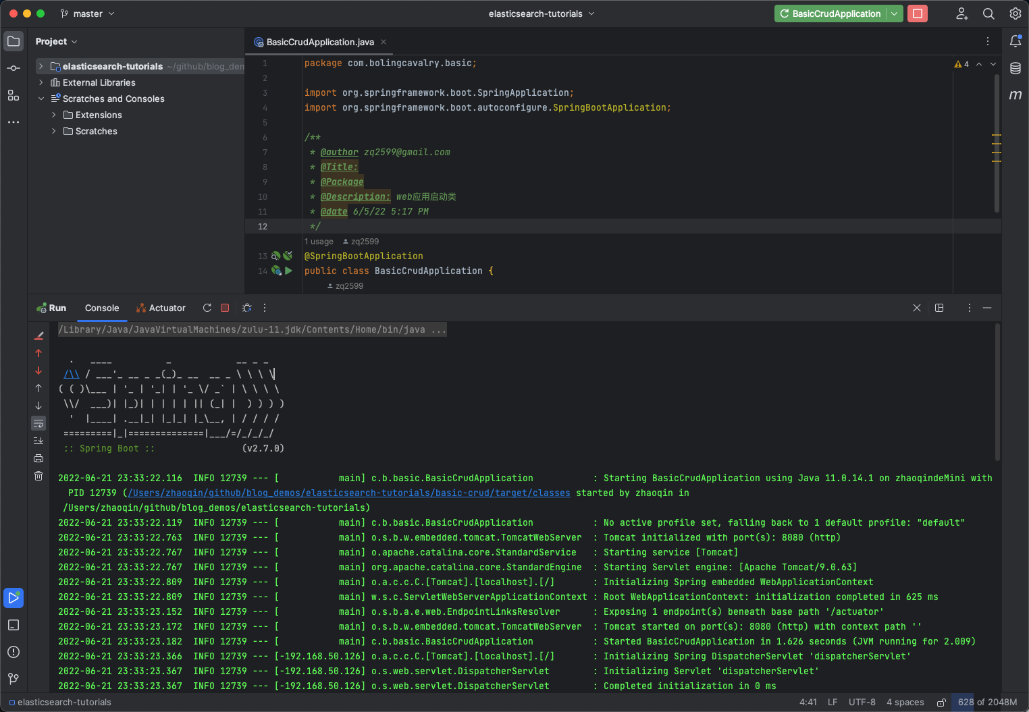Open the Maven tool window
The image size is (1029, 712).
click(1015, 95)
